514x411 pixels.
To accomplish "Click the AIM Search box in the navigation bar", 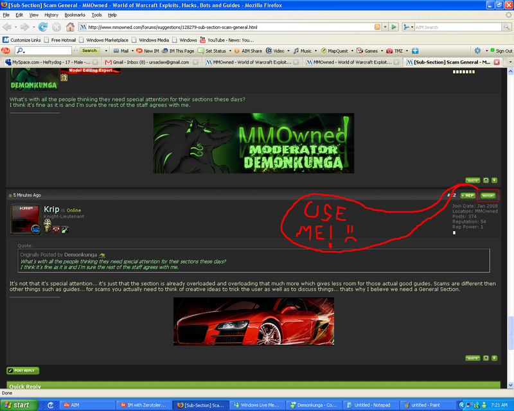I will (457, 27).
